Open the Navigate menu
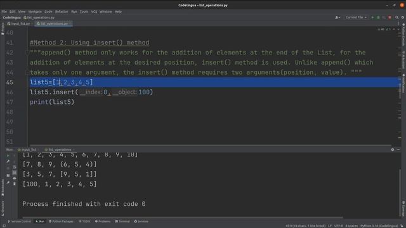 [35, 11]
